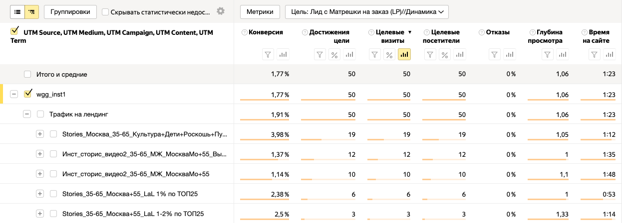Open filter for Глубина просмотра column
Image resolution: width=622 pixels, height=223 pixels.
(547, 54)
